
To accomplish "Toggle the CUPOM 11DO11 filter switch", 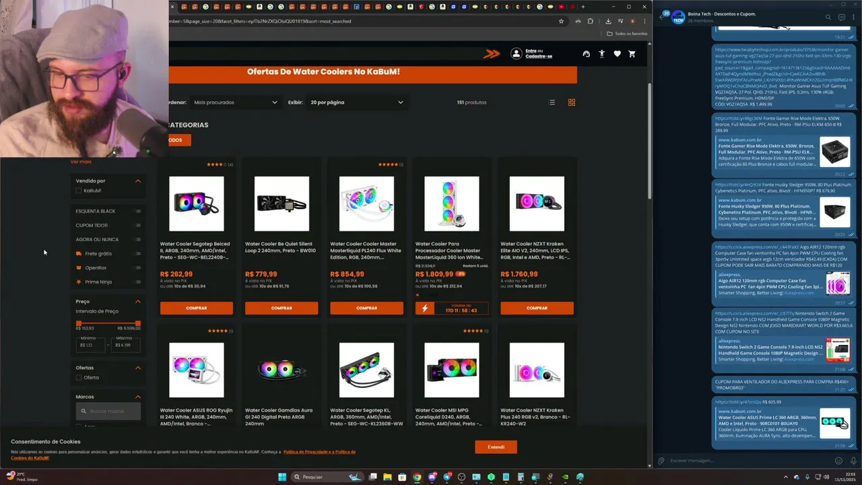I will point(137,225).
